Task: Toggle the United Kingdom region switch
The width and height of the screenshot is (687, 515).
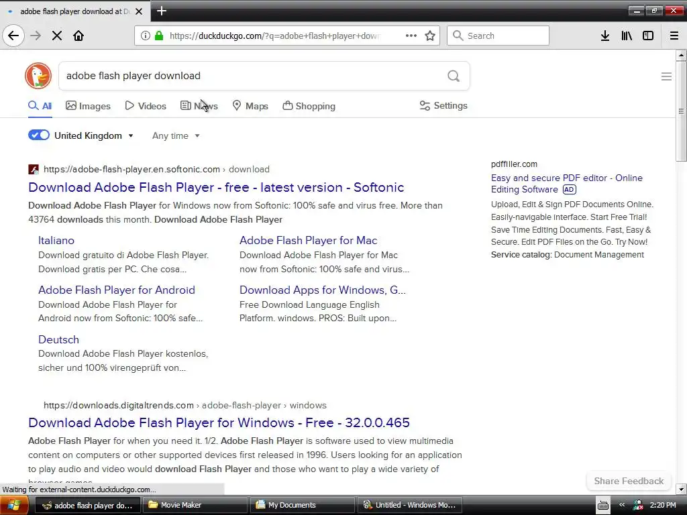Action: pyautogui.click(x=38, y=135)
